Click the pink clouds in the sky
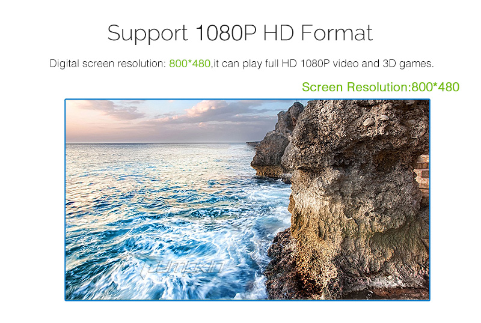 pos(206,112)
